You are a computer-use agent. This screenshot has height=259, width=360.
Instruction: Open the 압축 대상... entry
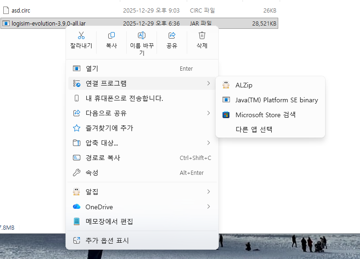pos(142,143)
